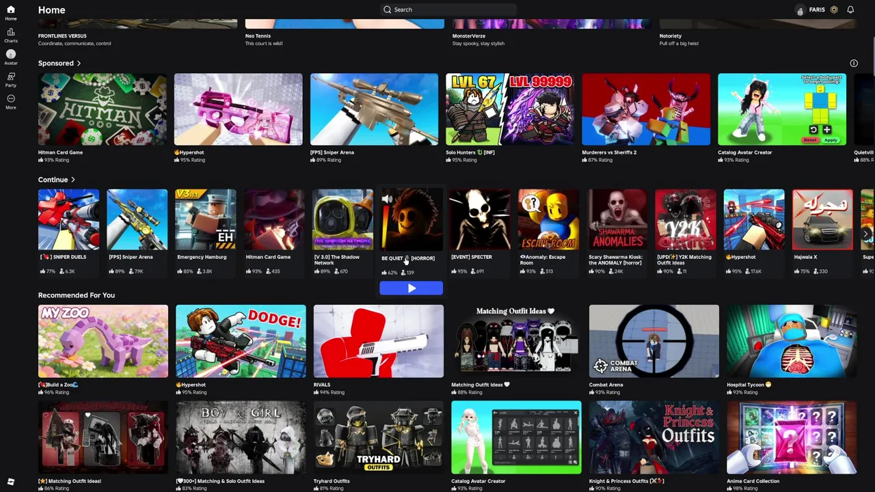Open Tryhard Outfits game card
This screenshot has width=875, height=492.
pyautogui.click(x=378, y=437)
